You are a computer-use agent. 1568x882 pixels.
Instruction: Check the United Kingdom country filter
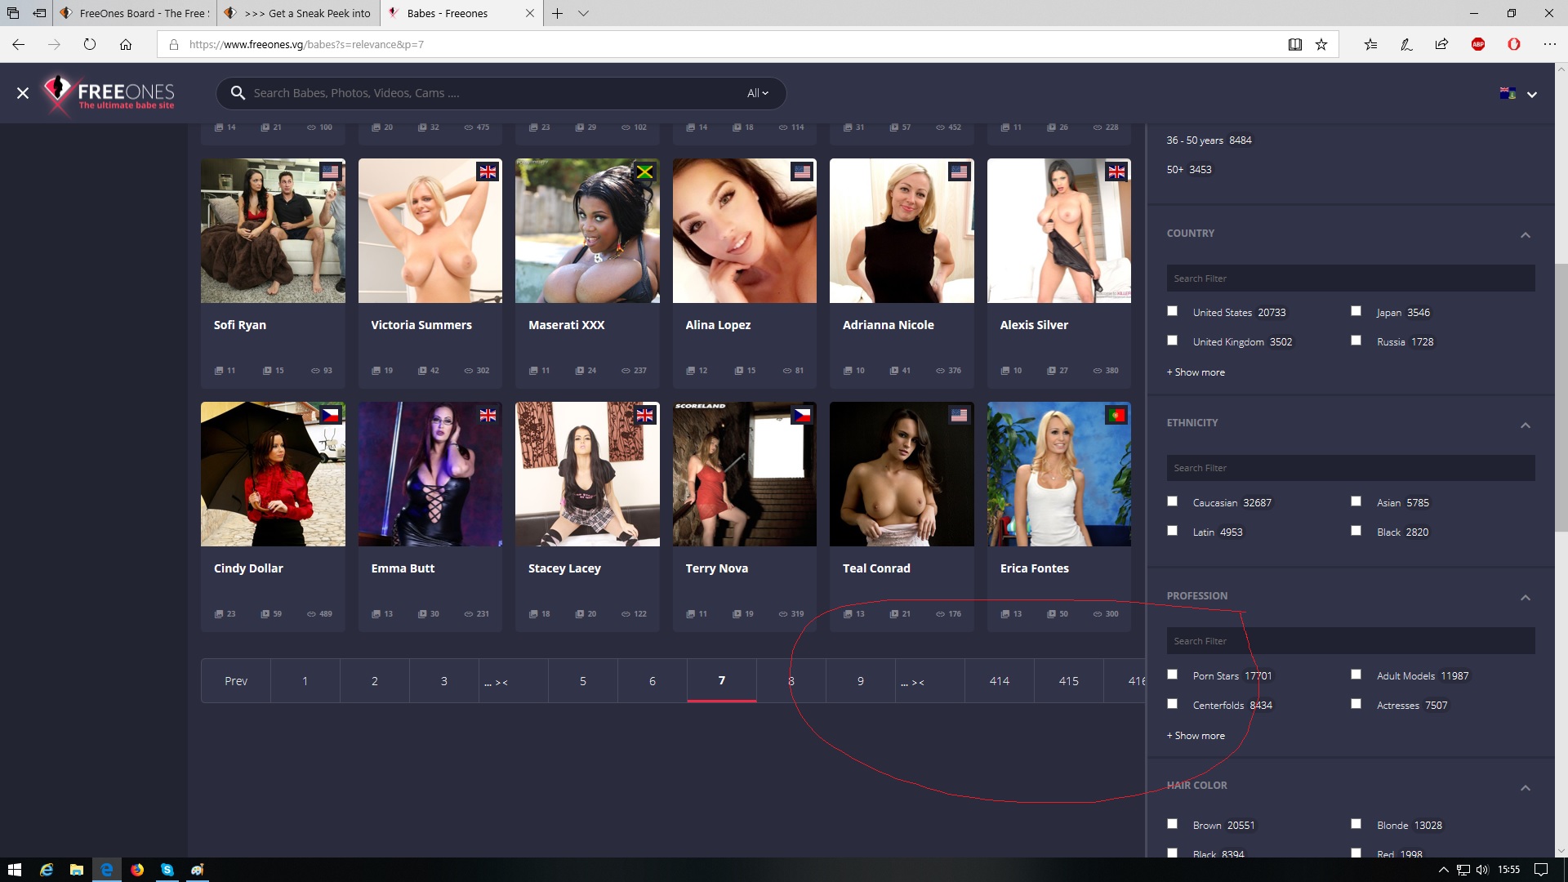click(1172, 341)
